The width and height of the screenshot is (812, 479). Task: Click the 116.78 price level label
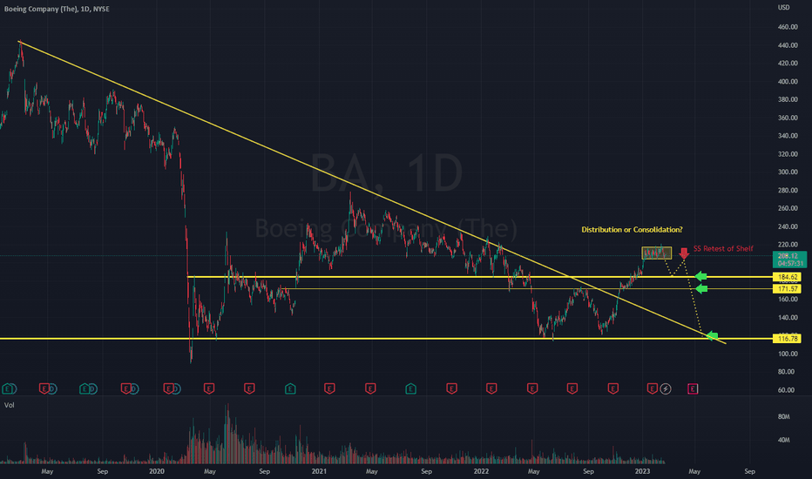[x=787, y=339]
